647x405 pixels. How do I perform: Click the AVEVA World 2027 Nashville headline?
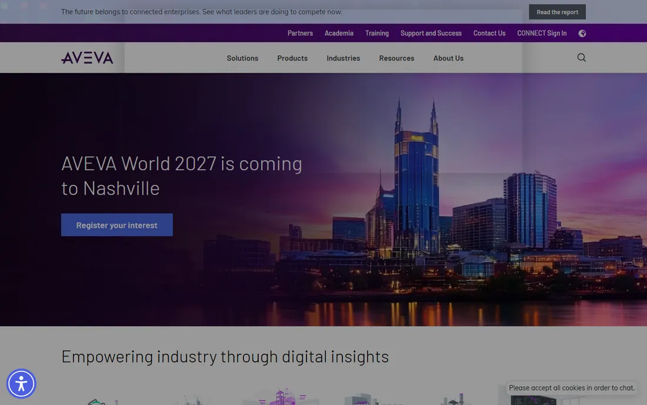182,175
